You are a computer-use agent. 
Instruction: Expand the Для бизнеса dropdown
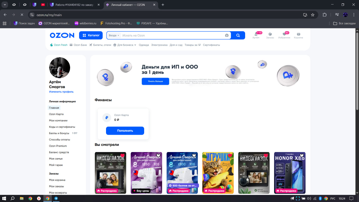point(125,45)
